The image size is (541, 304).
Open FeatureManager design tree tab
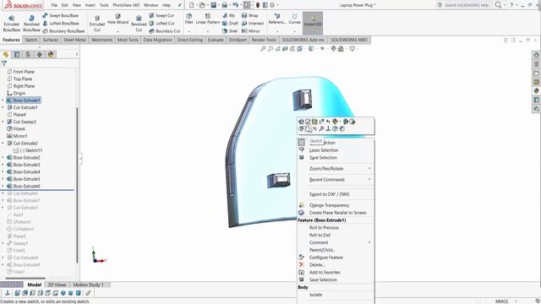[x=6, y=54]
